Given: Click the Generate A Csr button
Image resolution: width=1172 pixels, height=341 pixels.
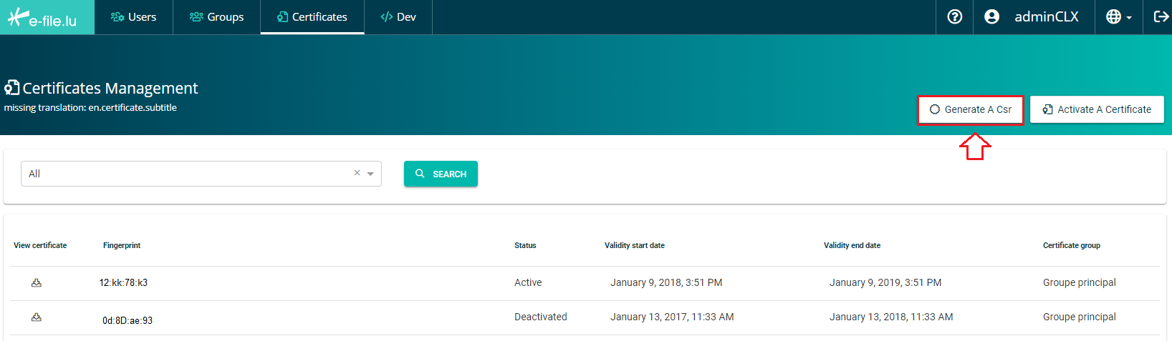Looking at the screenshot, I should pos(971,109).
